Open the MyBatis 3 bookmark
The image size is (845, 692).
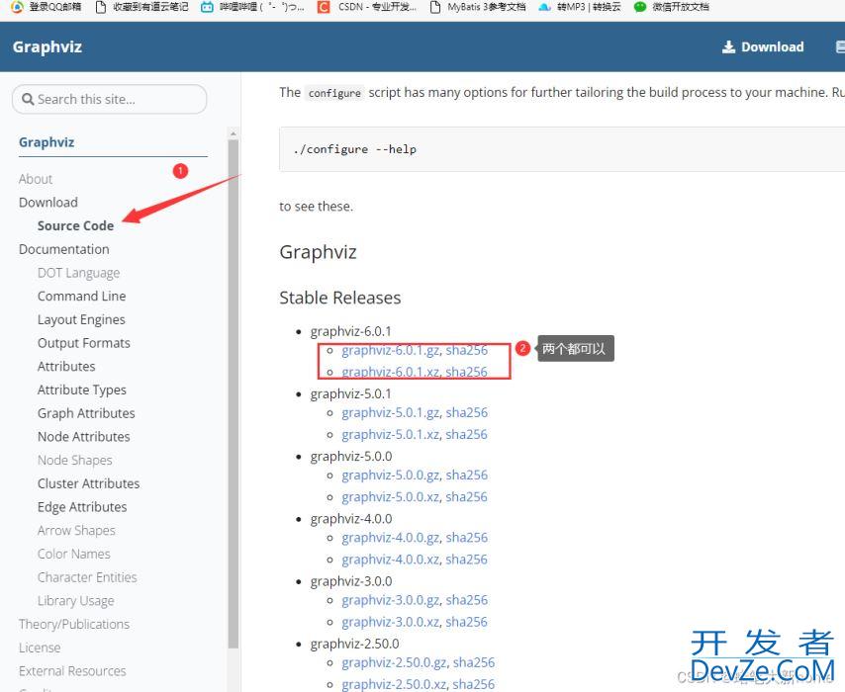point(479,7)
